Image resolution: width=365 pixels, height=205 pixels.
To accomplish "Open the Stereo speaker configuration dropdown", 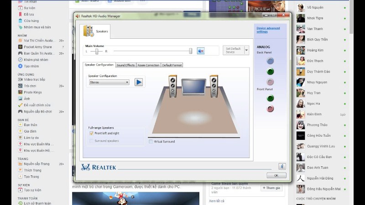I will pyautogui.click(x=109, y=82).
